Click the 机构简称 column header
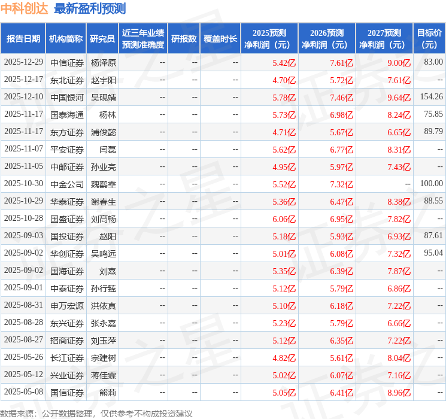The height and width of the screenshot is (419, 446). pyautogui.click(x=66, y=39)
